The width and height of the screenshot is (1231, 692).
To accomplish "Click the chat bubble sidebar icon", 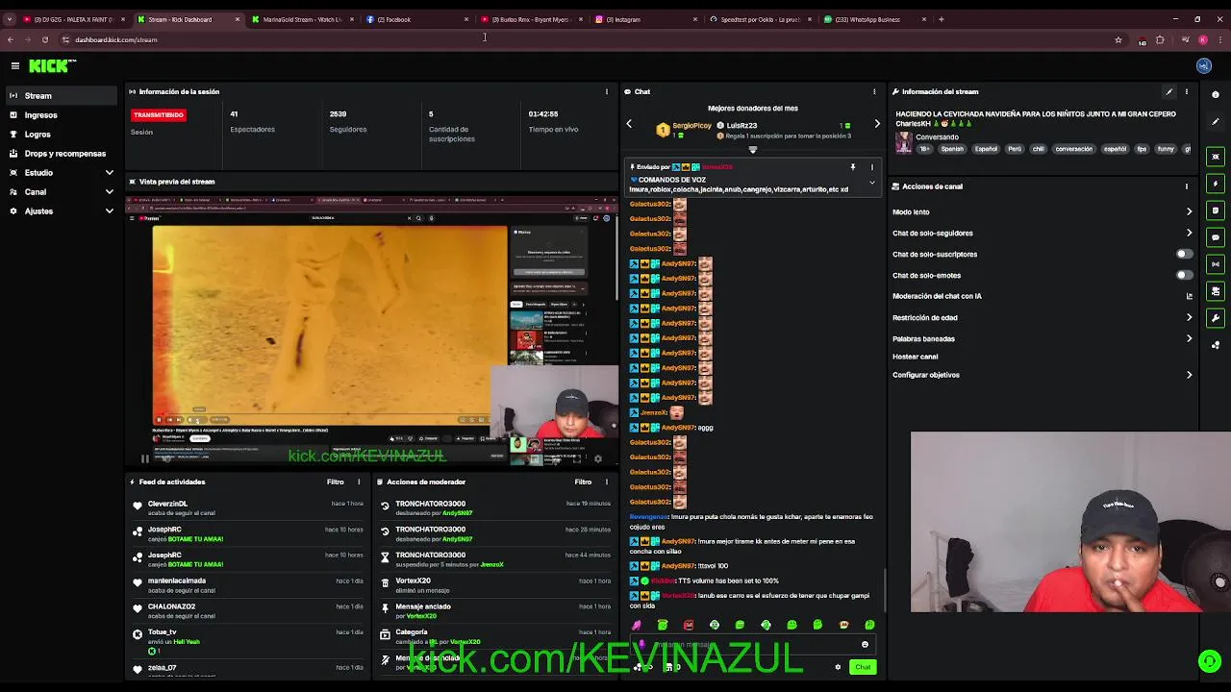I will point(1216,237).
